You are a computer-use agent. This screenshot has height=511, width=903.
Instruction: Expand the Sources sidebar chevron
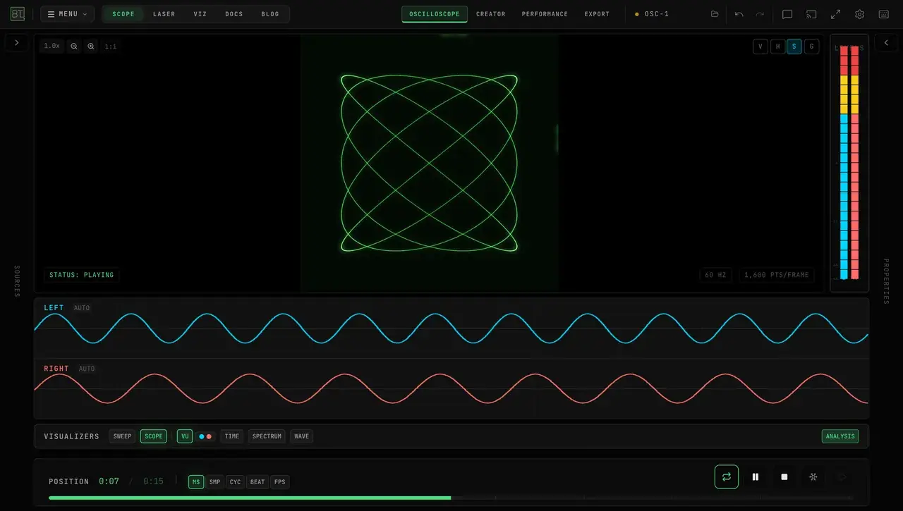(x=17, y=42)
